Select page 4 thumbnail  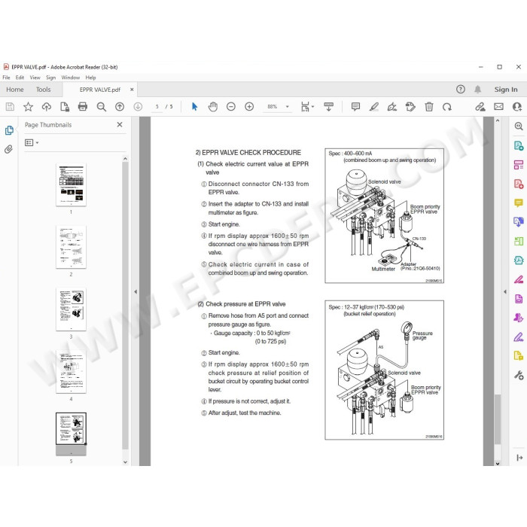(71, 372)
